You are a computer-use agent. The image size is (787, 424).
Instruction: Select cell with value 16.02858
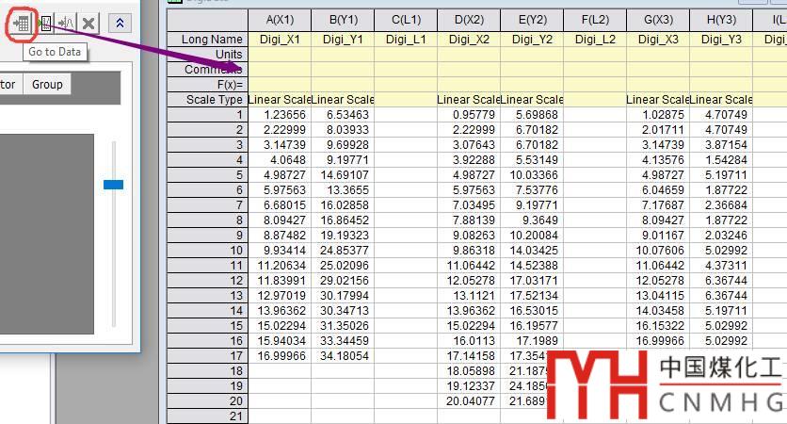(x=344, y=205)
